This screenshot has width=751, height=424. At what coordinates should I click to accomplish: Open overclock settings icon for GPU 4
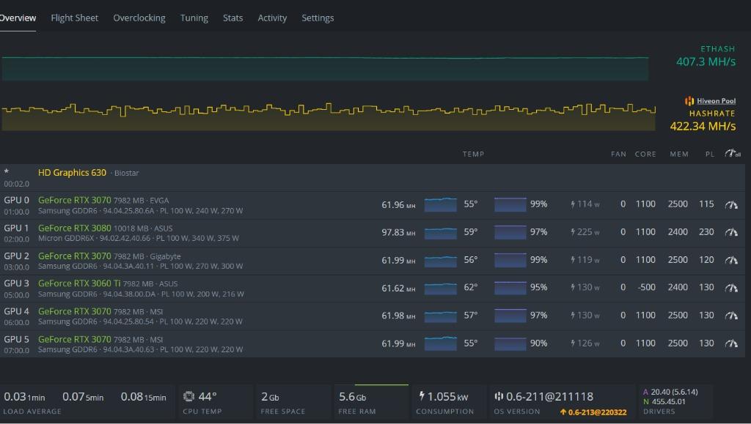[x=731, y=316]
